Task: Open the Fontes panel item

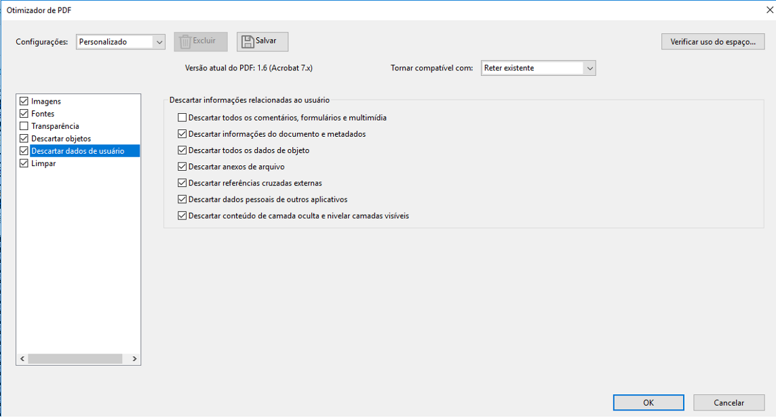Action: (43, 114)
